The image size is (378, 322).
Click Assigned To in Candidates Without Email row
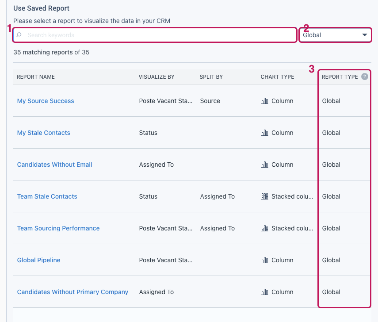point(156,165)
